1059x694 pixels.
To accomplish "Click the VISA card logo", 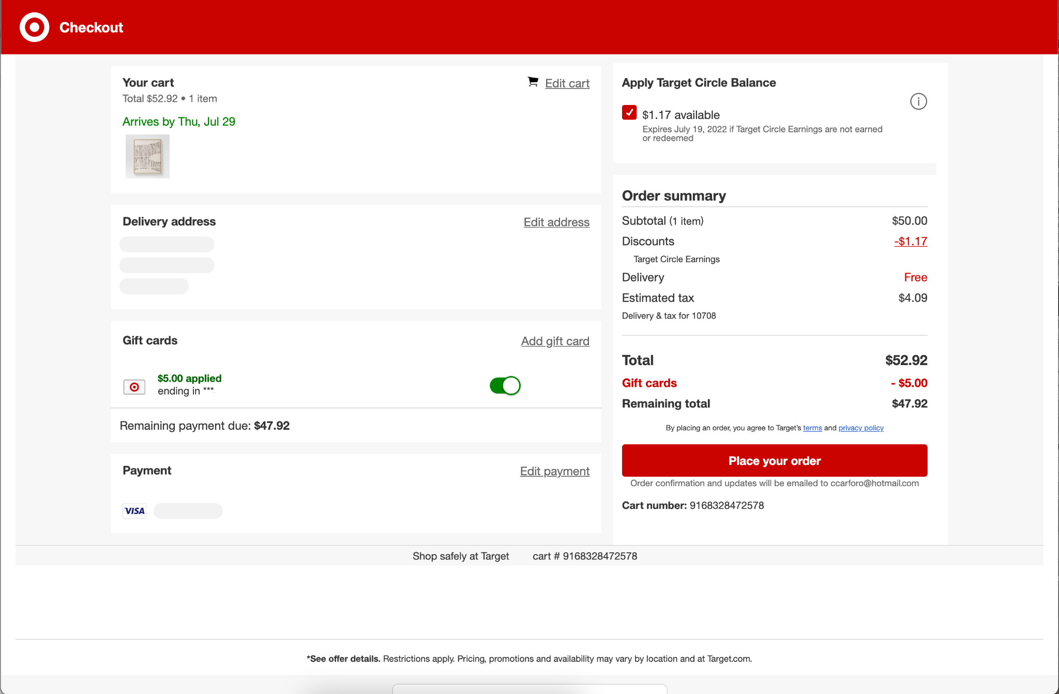I will [x=134, y=511].
